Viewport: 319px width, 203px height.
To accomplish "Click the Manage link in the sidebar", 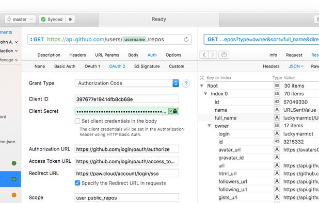I will click(9, 60).
